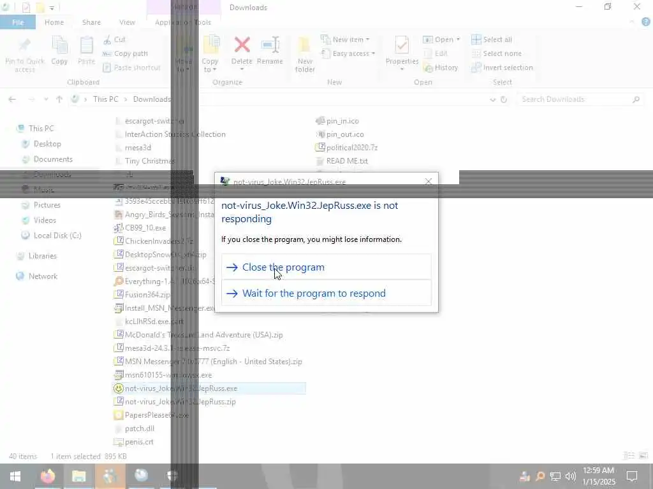Select Libraries in navigation pane
Screen dimensions: 653x489
point(43,256)
